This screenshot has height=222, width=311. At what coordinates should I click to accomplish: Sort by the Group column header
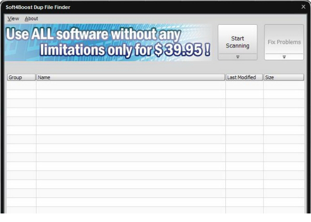coord(21,77)
